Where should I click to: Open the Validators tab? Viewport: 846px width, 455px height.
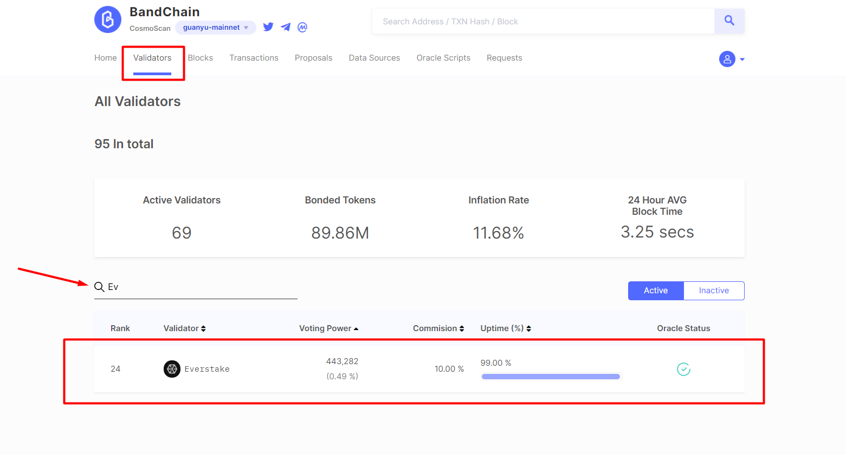tap(152, 58)
